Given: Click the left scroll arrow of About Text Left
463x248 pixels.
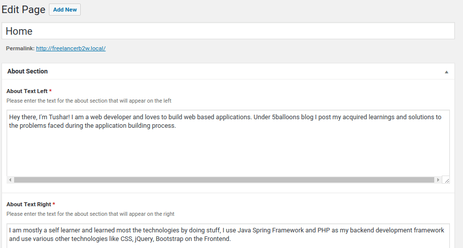Looking at the screenshot, I should click(11, 180).
